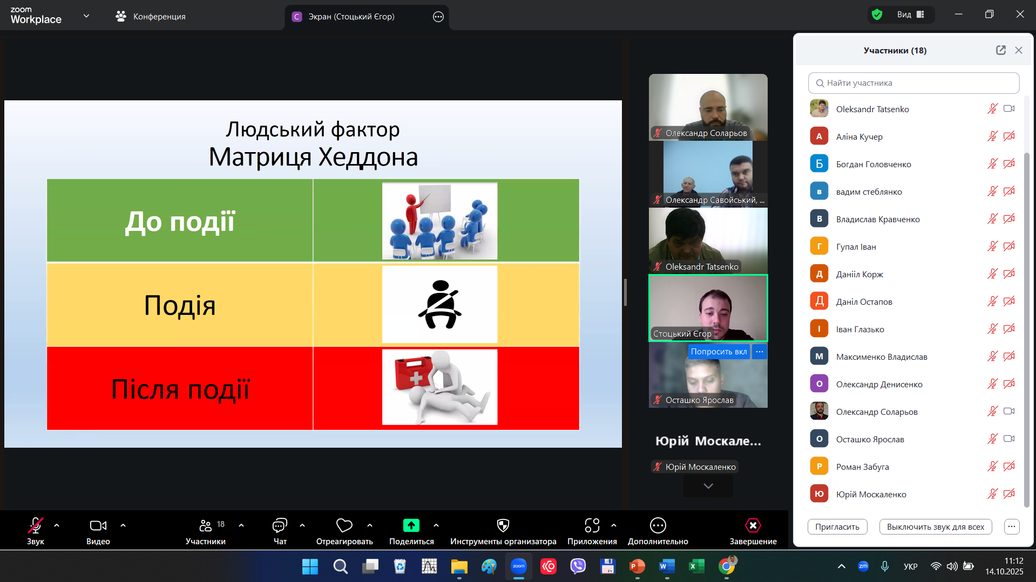This screenshot has width=1036, height=582.
Task: Expand more video thumbnails with down chevron
Action: (x=708, y=486)
